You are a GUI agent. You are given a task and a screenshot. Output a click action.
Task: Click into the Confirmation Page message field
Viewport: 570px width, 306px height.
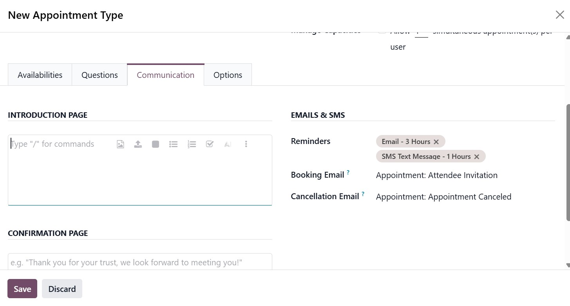pos(140,262)
